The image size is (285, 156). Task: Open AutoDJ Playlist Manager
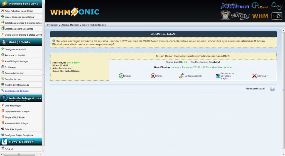coord(16,61)
